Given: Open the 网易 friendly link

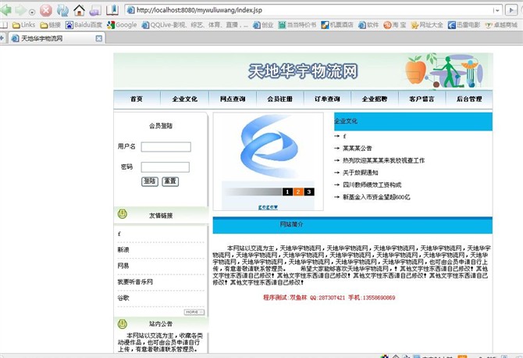Looking at the screenshot, I should click(123, 266).
